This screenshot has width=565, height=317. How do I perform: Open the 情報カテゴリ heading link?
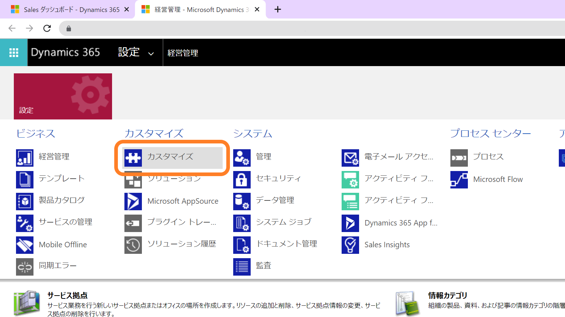pos(447,295)
